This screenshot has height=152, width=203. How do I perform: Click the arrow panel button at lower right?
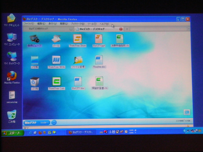coord(187,112)
